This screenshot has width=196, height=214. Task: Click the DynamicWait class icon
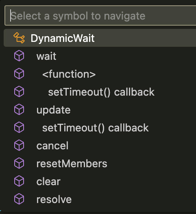click(19, 38)
